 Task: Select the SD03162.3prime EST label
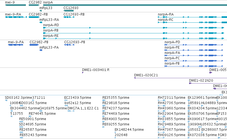(18, 98)
